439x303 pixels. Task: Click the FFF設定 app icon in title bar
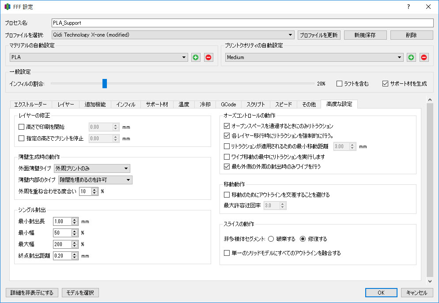click(8, 7)
